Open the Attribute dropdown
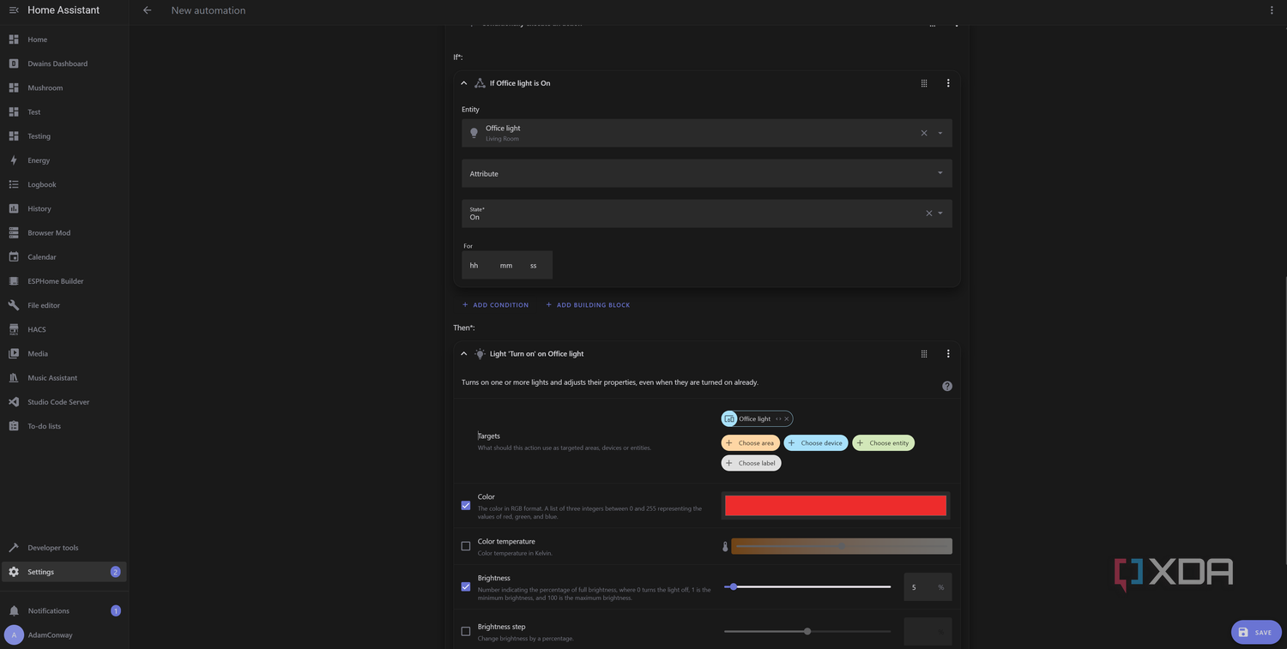Screen dimensions: 1287x649 pyautogui.click(x=707, y=173)
